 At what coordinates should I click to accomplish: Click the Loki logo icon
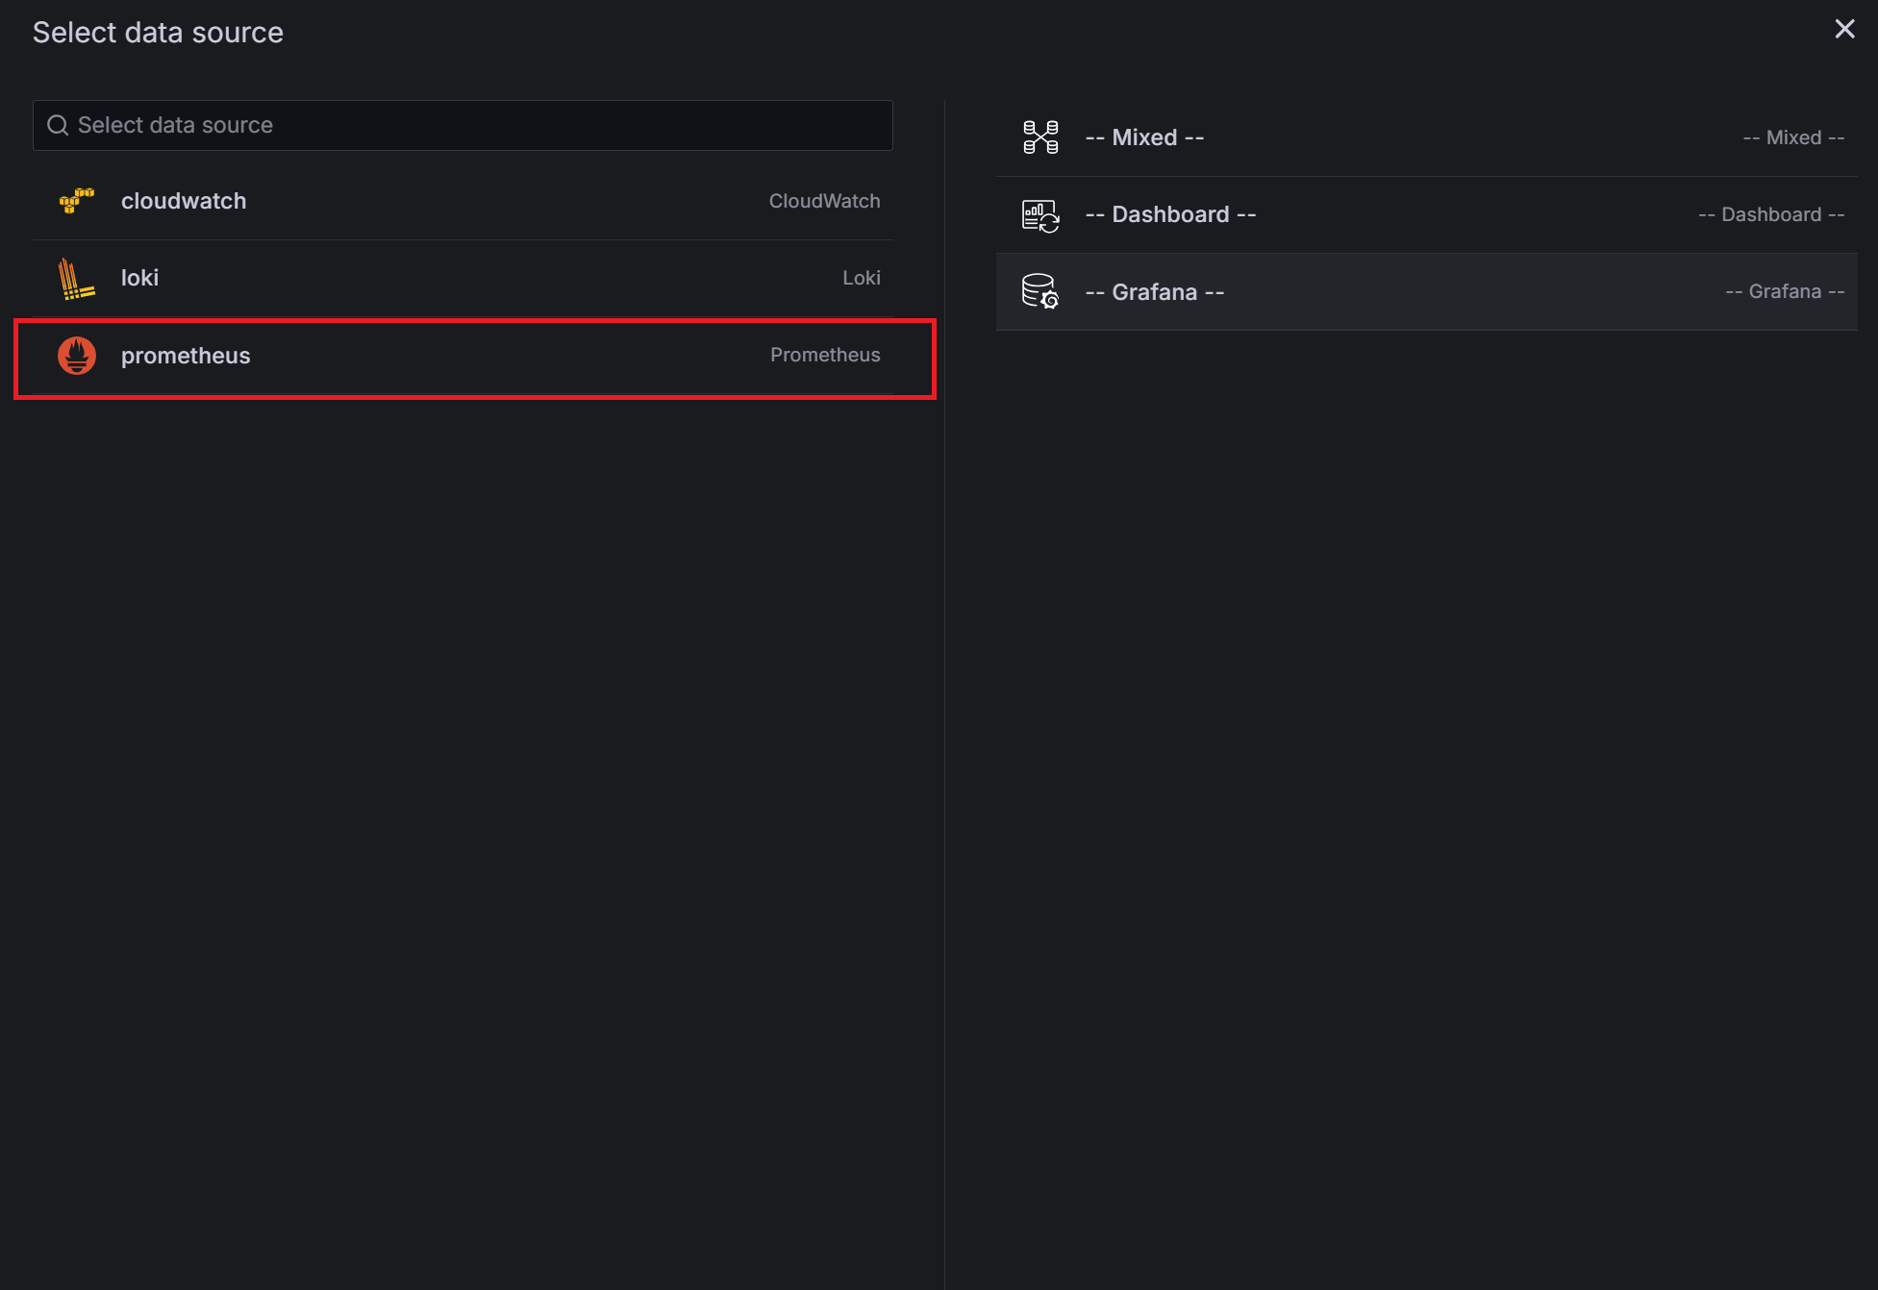77,279
